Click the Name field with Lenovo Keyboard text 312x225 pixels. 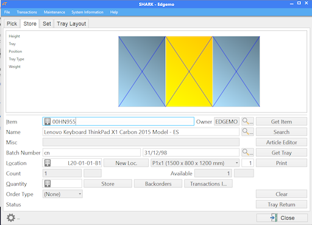141,132
